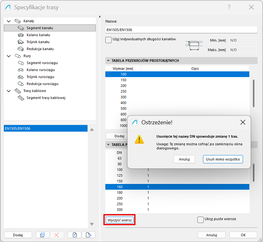
Task: Click Anuluj in the warning dialog
Action: [184, 159]
